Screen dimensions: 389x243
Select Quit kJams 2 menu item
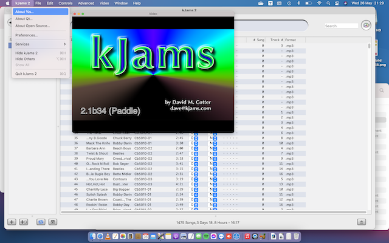click(x=27, y=74)
